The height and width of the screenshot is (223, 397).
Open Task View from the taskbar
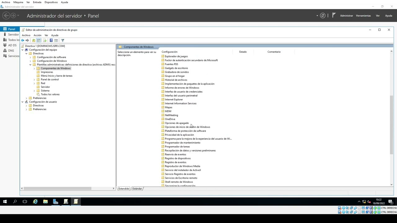click(25, 202)
